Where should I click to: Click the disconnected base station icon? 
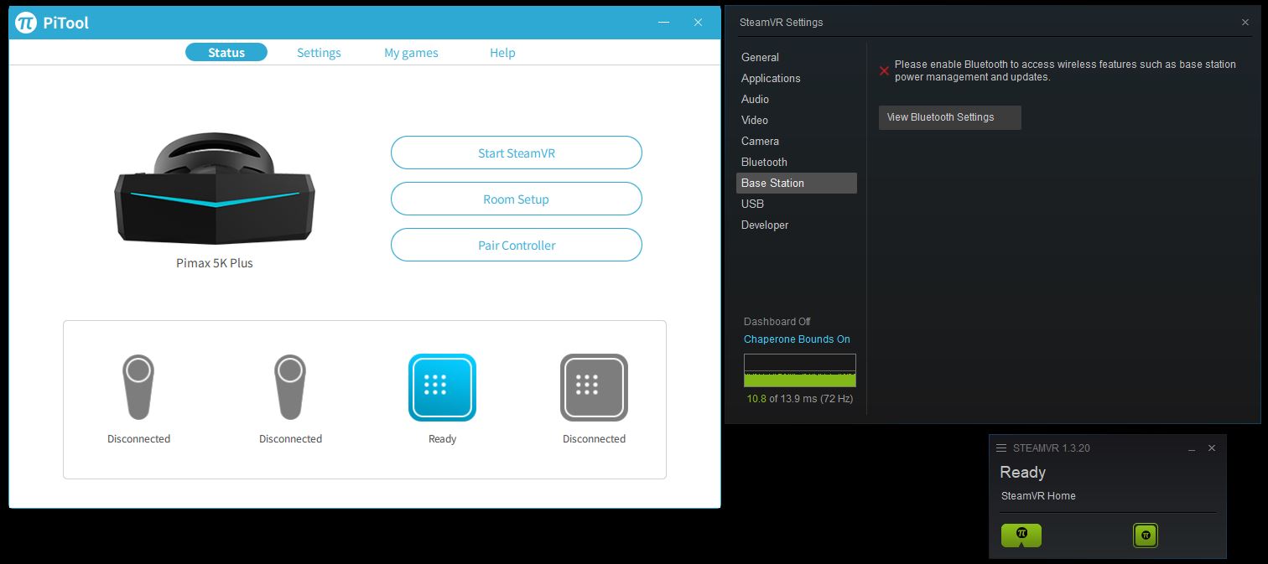[594, 387]
